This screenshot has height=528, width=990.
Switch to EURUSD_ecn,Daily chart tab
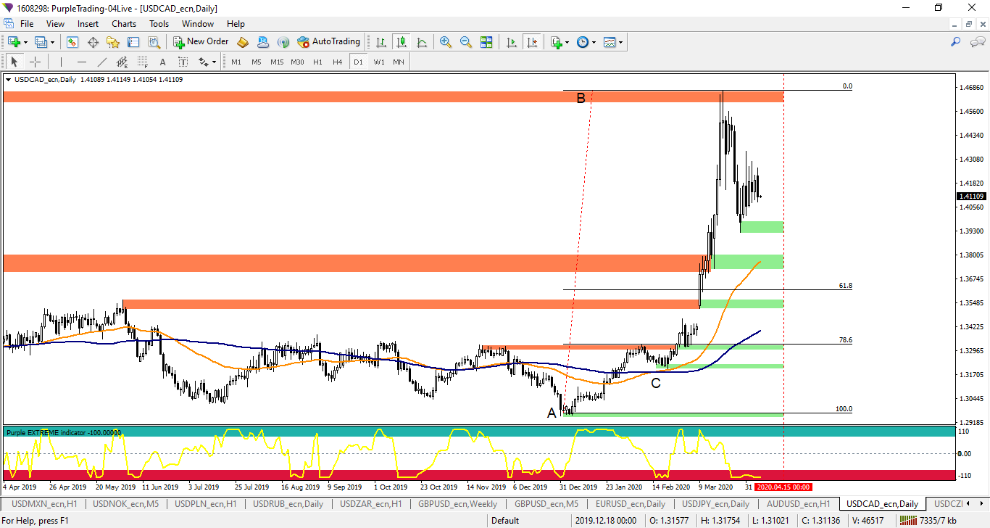point(631,503)
